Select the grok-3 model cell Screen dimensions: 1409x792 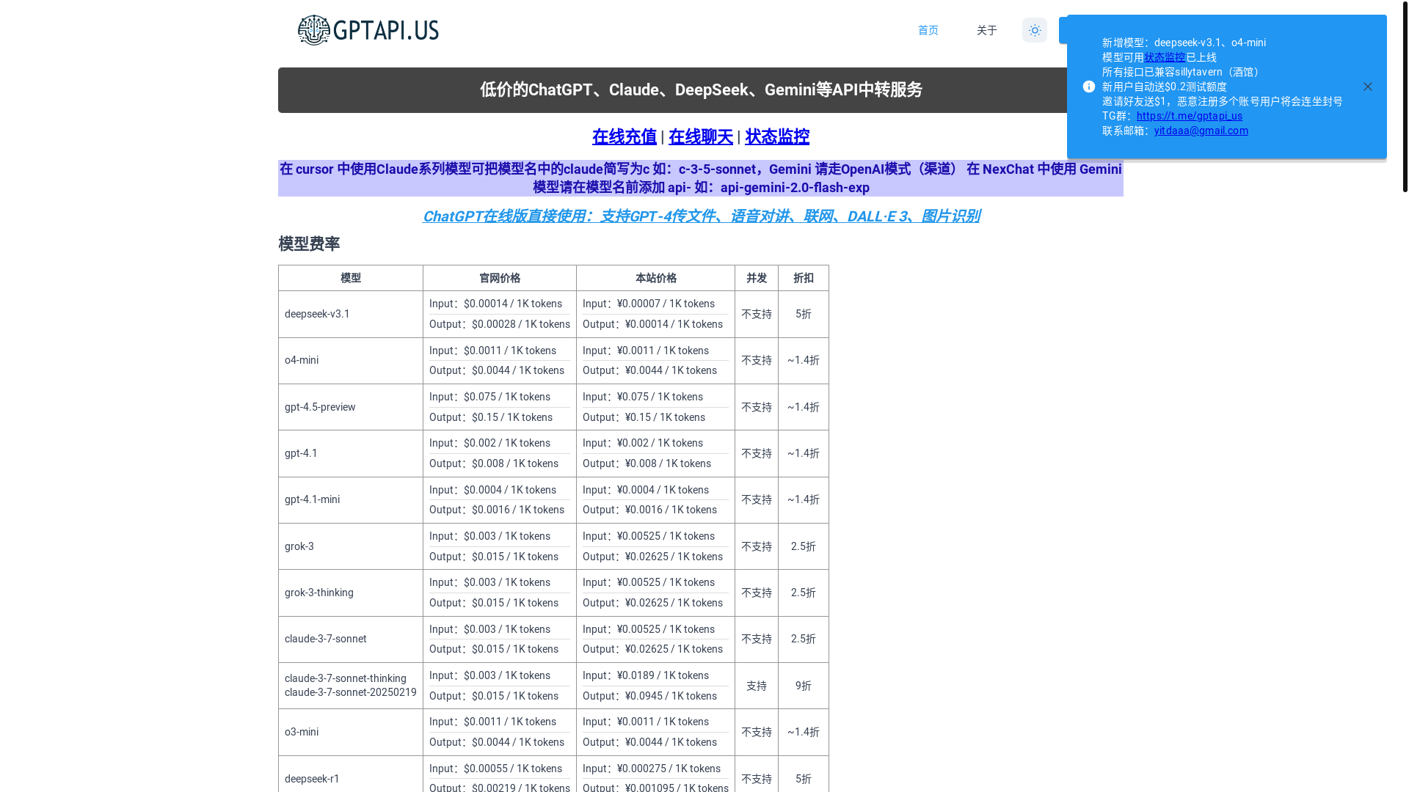pos(351,546)
